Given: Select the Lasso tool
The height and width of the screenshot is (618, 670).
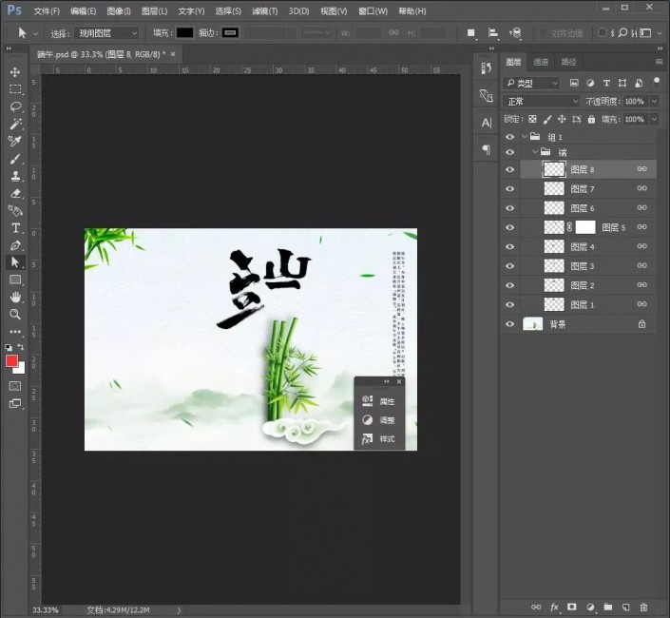Looking at the screenshot, I should (x=15, y=106).
